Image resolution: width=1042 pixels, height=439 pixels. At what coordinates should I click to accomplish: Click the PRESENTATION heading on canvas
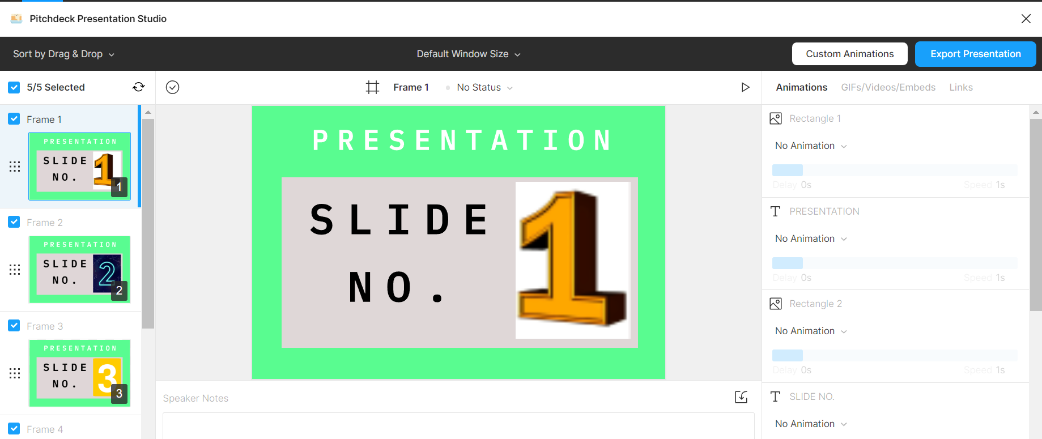tap(462, 140)
